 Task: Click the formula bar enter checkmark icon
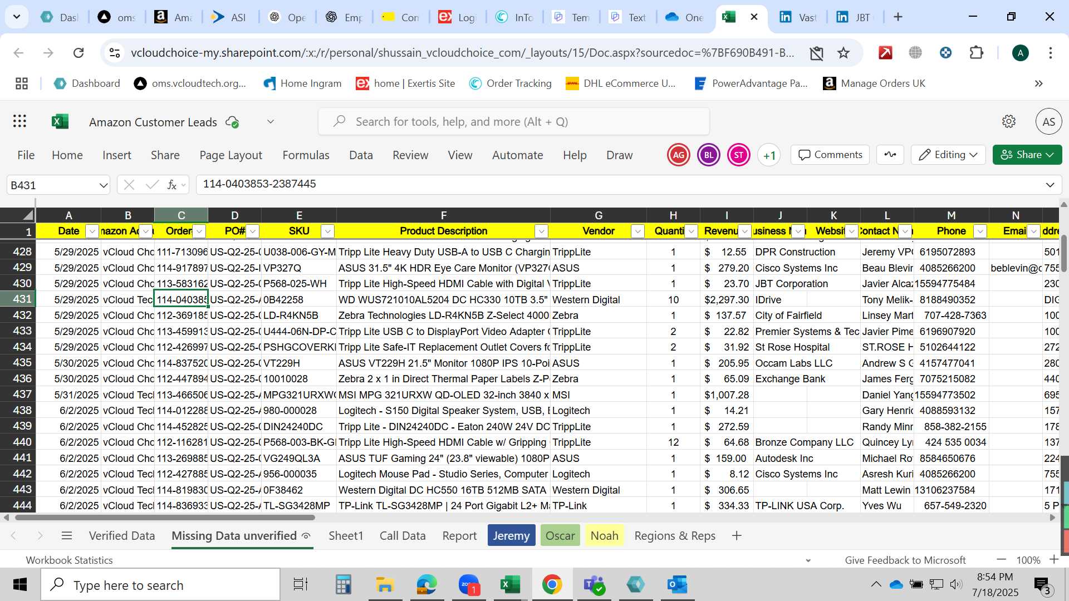click(x=152, y=185)
